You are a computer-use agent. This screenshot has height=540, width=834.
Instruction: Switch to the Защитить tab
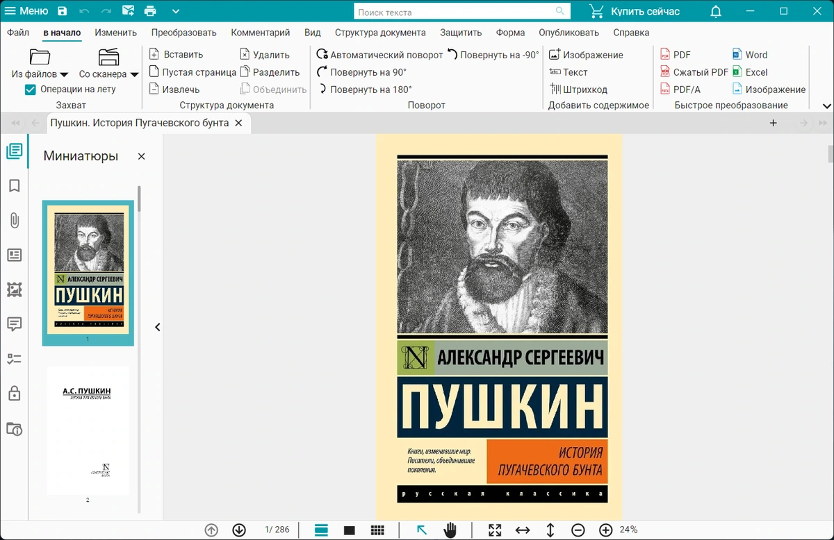coord(461,32)
